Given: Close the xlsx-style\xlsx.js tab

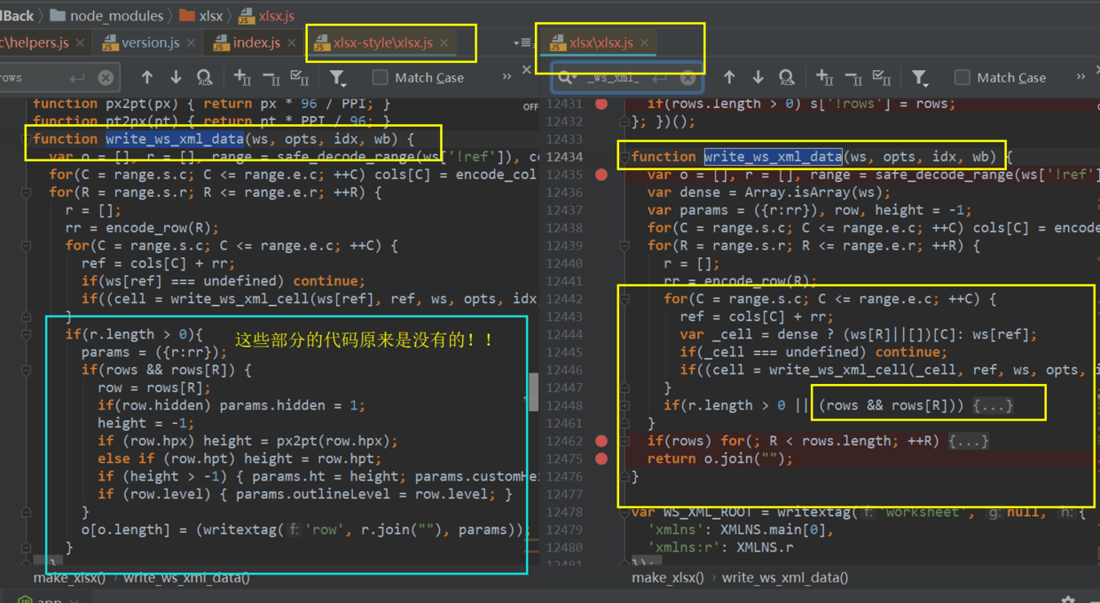Looking at the screenshot, I should click(x=444, y=43).
